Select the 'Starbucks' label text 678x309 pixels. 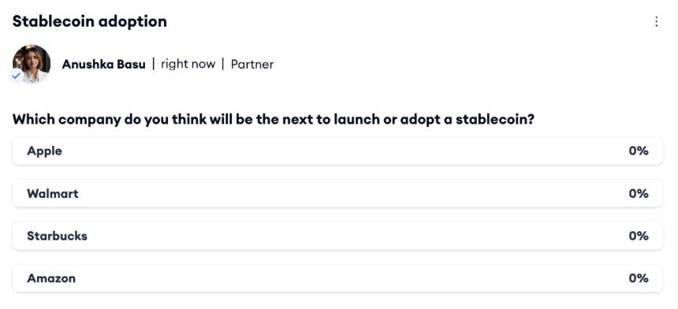point(57,236)
